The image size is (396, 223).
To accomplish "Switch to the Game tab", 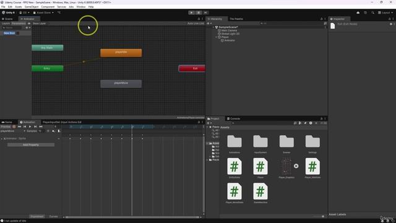I will [x=7, y=122].
